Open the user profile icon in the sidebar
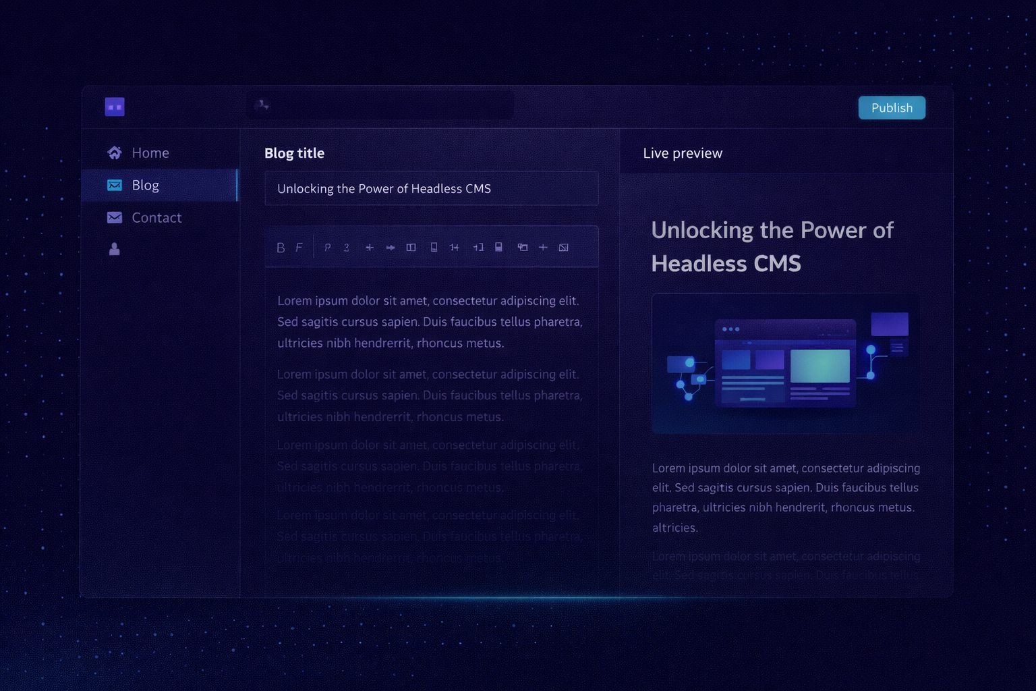The width and height of the screenshot is (1036, 691). (x=115, y=249)
